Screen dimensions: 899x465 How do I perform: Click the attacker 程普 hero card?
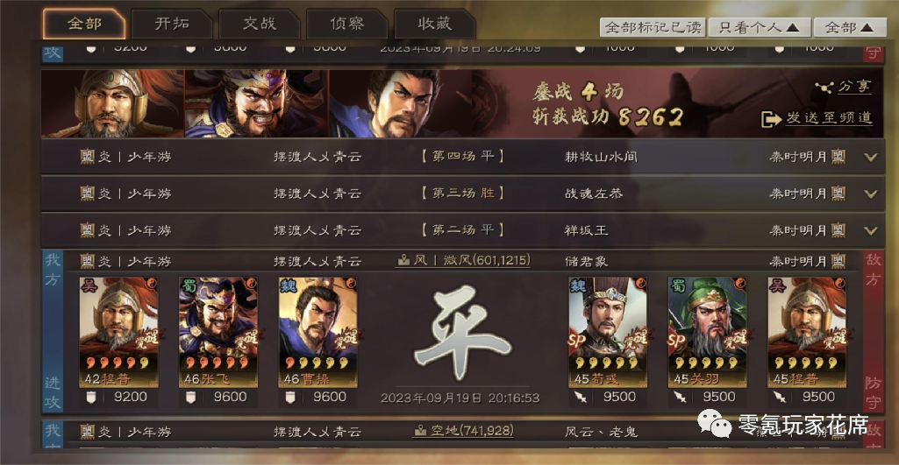pos(118,332)
